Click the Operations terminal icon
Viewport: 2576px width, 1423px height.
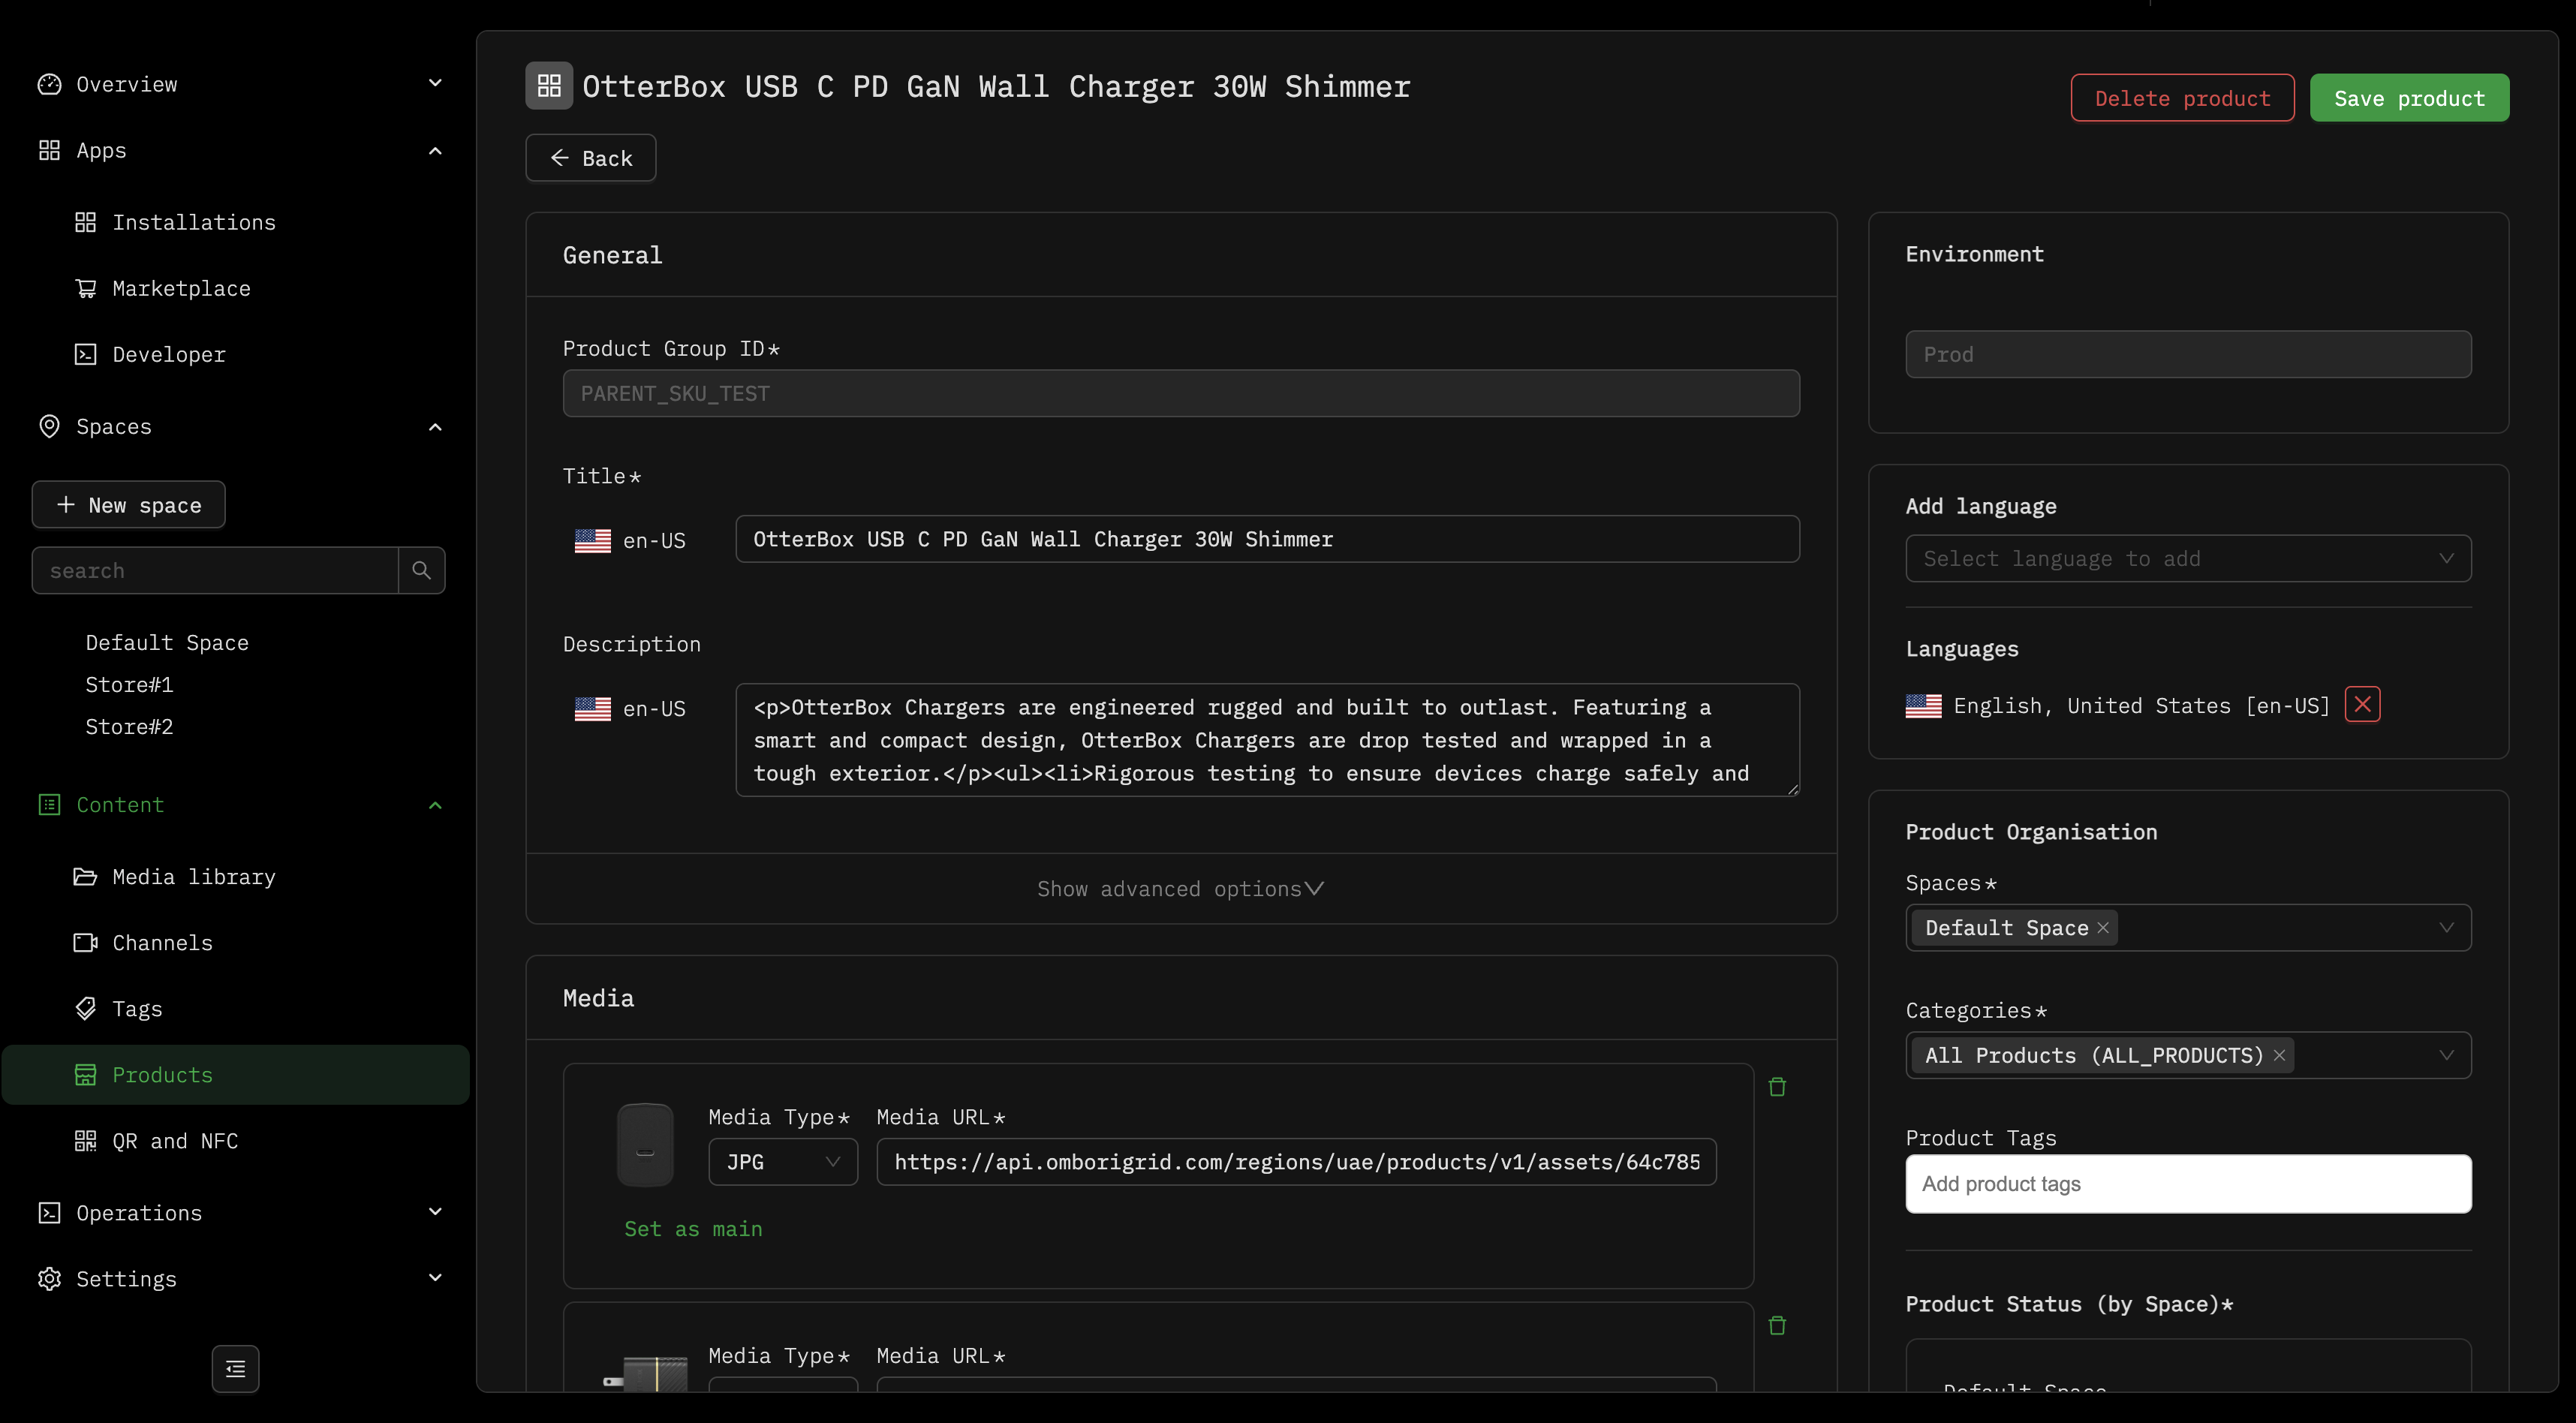point(49,1212)
